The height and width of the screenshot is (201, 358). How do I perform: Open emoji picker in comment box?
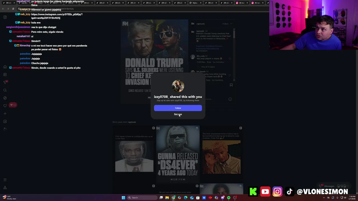tap(230, 99)
